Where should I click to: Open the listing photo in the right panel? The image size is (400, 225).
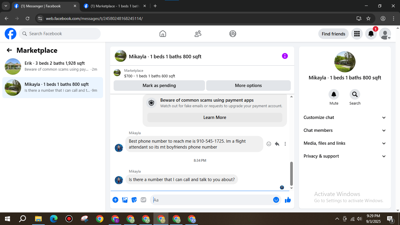[x=345, y=62]
